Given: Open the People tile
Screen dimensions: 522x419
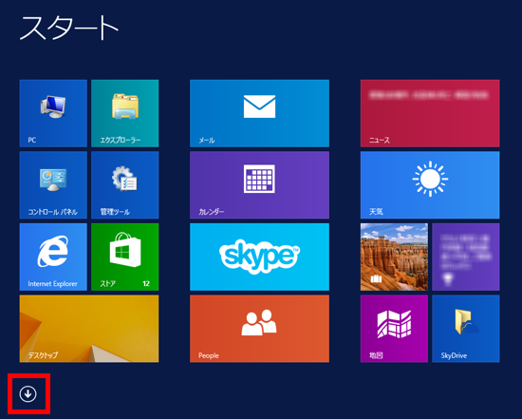Looking at the screenshot, I should (x=259, y=329).
